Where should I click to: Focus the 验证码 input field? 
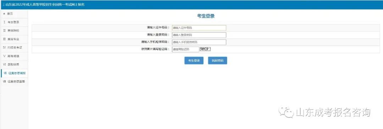[x=185, y=49]
